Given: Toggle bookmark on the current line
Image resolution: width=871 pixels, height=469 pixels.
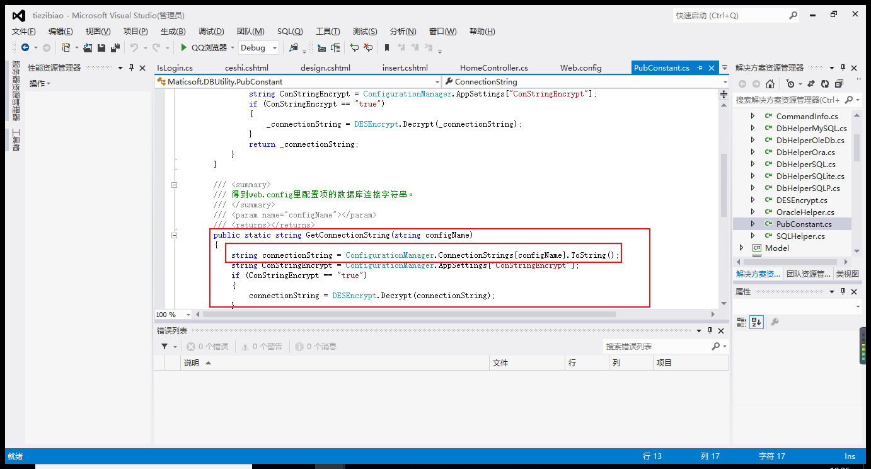Looking at the screenshot, I should [387, 47].
